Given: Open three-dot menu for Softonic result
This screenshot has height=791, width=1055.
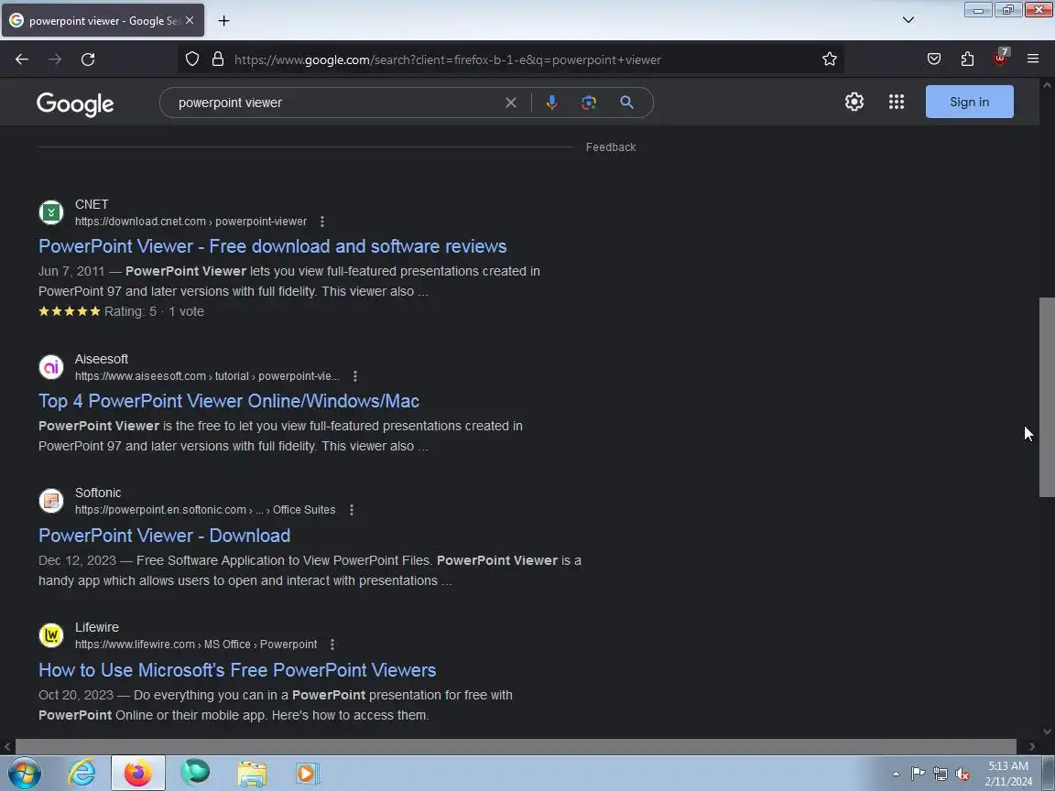Looking at the screenshot, I should 352,510.
